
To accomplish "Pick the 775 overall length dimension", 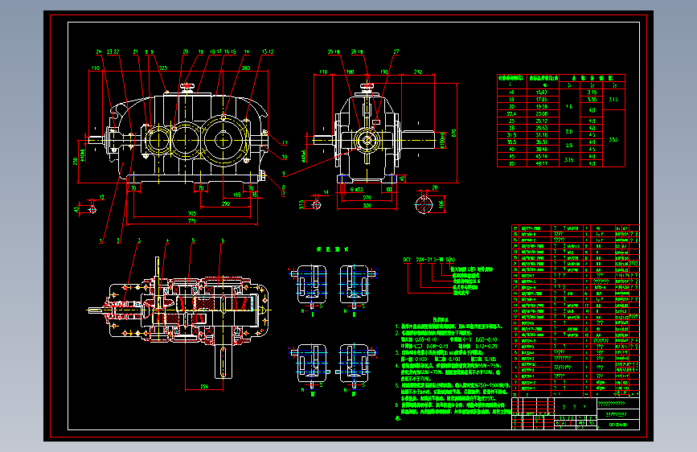I will pyautogui.click(x=192, y=220).
